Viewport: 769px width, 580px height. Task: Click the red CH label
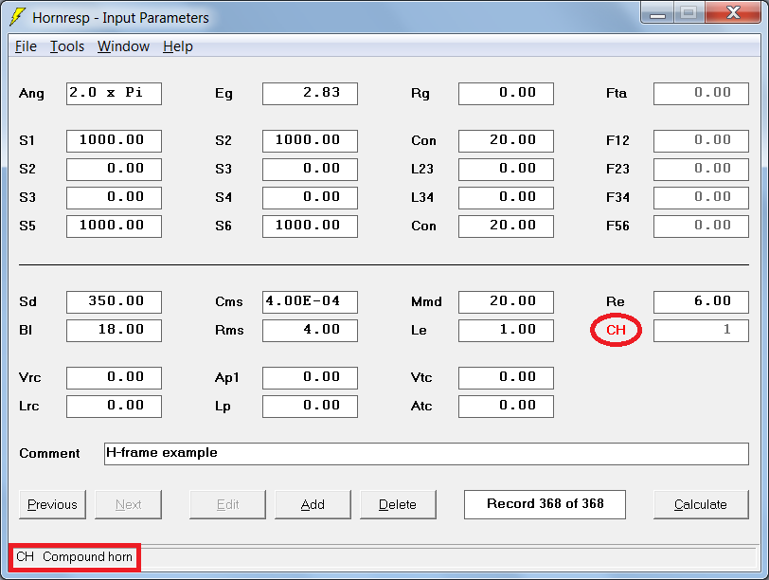pos(616,330)
